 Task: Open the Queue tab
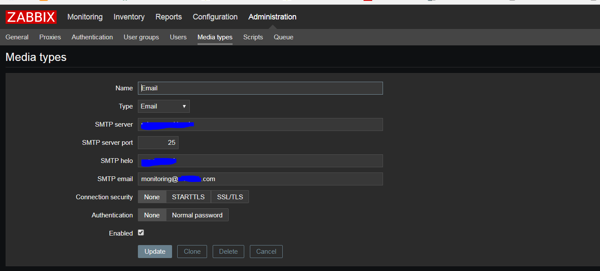283,37
